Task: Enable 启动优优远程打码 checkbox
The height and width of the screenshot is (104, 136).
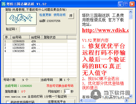Action: coord(8,102)
